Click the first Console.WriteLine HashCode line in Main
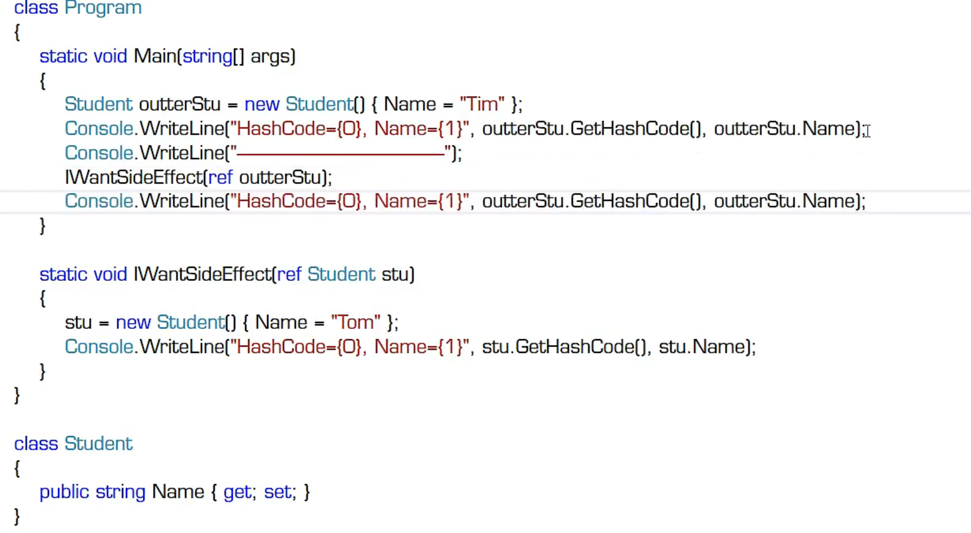971x533 pixels. [465, 129]
